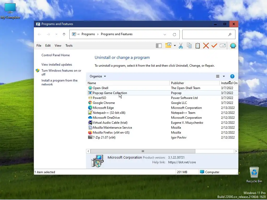Click the view list layout icon
The height and width of the screenshot is (200, 267).
click(x=218, y=76)
